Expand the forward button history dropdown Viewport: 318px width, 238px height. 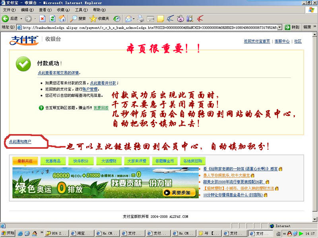click(35, 19)
